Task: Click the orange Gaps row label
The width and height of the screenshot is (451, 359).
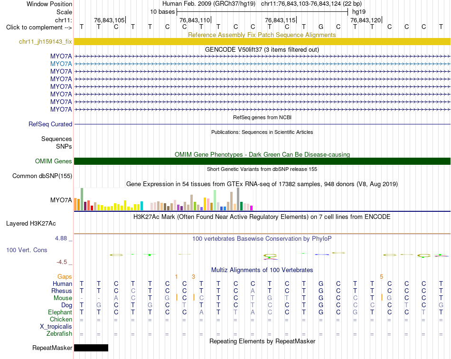Action: pyautogui.click(x=65, y=276)
